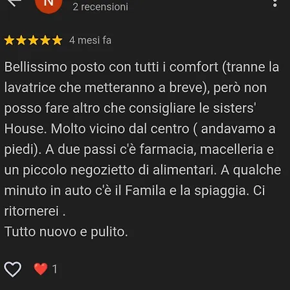Screen dimensions: 290x290
Task: Click the fifth rating star
Action: [57, 40]
